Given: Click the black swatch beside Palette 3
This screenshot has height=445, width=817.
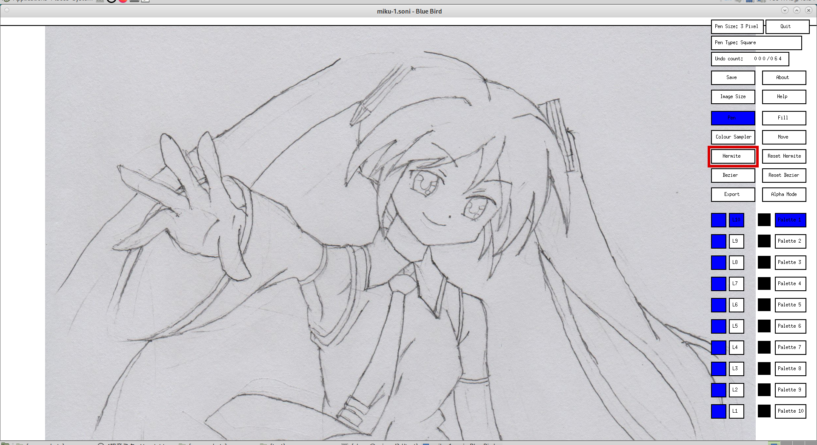Looking at the screenshot, I should pyautogui.click(x=764, y=262).
